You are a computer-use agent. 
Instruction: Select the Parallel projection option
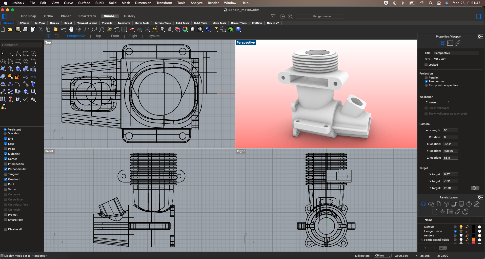[x=426, y=78]
